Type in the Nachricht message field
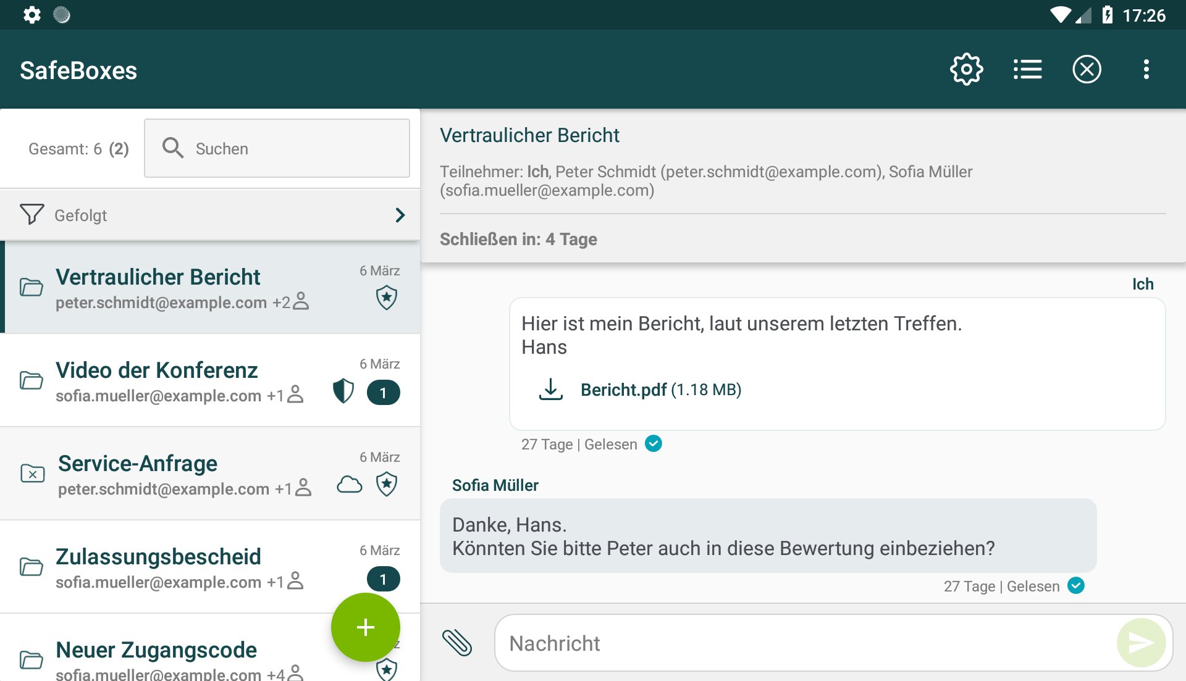 803,643
